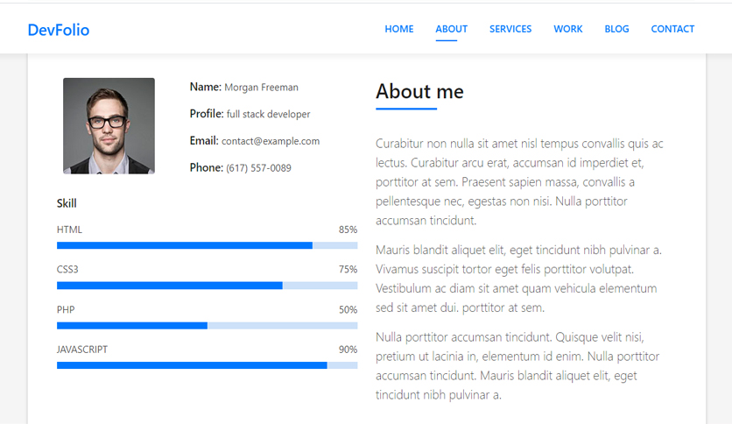Open the SERVICES section
Screen dimensions: 732x424
(510, 29)
